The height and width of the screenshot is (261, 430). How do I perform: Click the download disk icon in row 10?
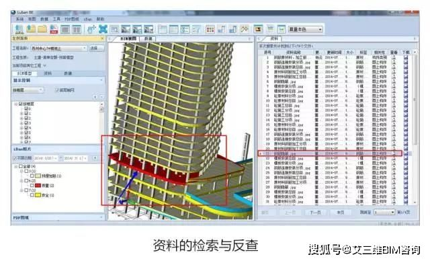click(x=406, y=101)
